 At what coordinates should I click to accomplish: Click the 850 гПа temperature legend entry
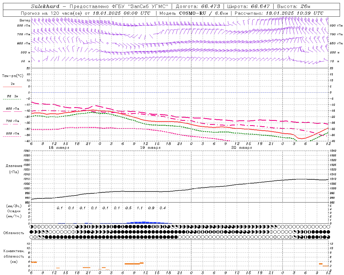[x=12, y=109]
